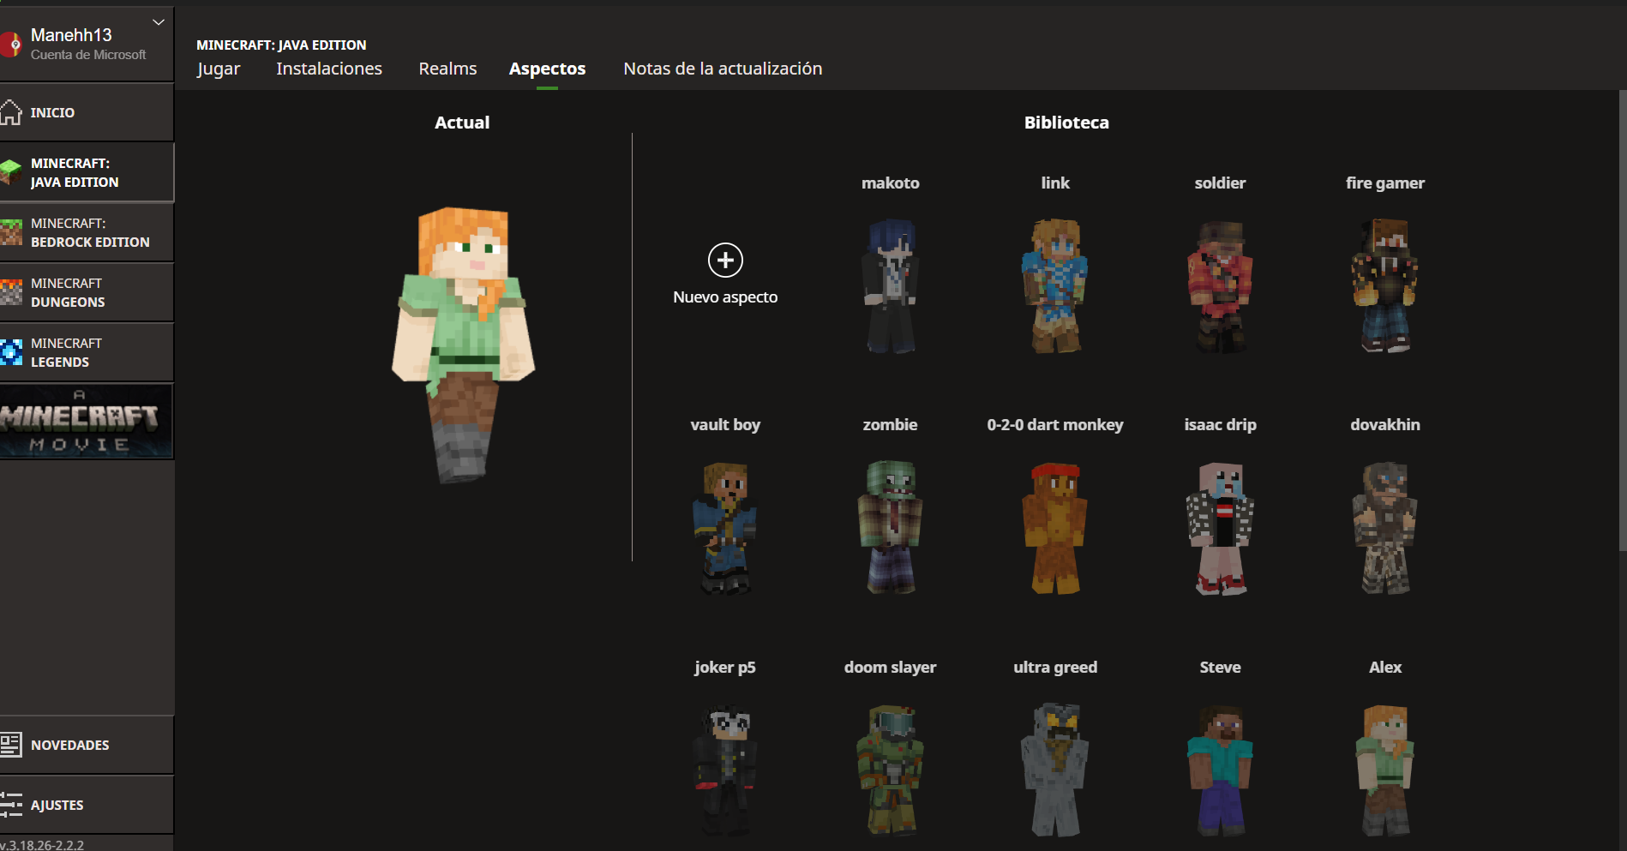Choose the Steve default skin

(1220, 770)
